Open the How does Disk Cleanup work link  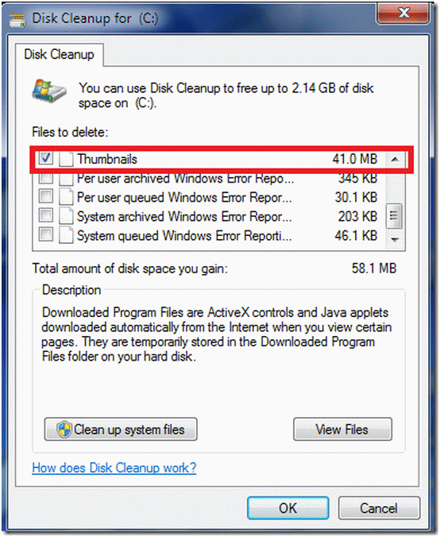(x=114, y=467)
